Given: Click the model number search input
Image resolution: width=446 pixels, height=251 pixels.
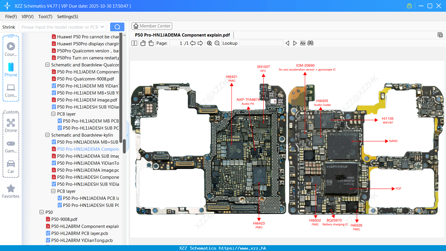Looking at the screenshot, I should click(x=59, y=27).
